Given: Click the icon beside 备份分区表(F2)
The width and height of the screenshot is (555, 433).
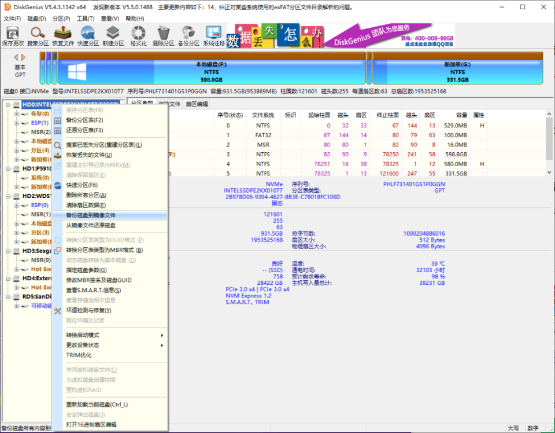Looking at the screenshot, I should coord(58,120).
